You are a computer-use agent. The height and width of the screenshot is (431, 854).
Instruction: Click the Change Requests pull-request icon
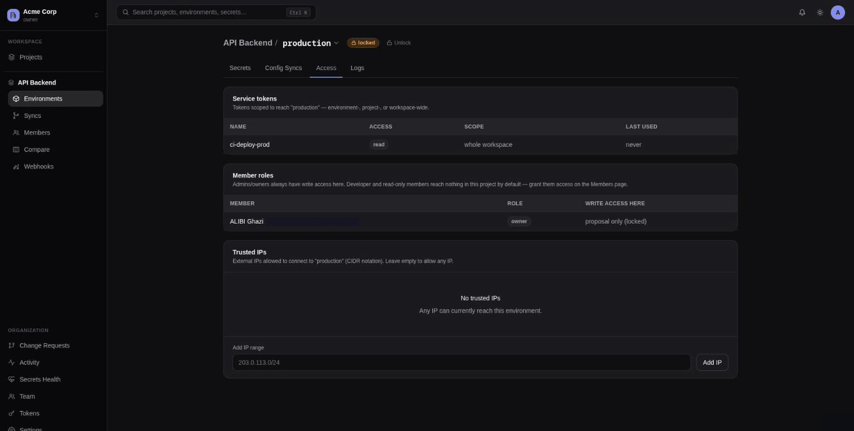tap(12, 345)
